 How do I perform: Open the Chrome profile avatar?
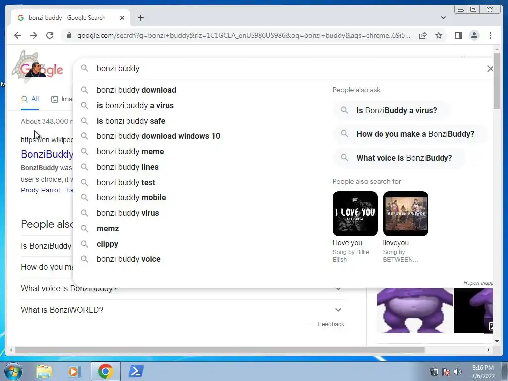click(x=474, y=35)
